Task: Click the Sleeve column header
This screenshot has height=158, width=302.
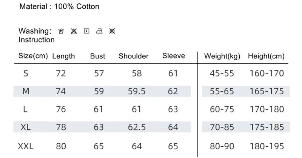Action: [174, 55]
